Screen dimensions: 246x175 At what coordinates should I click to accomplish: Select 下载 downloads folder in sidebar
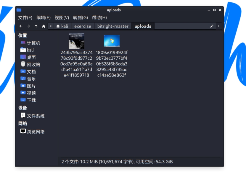[31, 100]
